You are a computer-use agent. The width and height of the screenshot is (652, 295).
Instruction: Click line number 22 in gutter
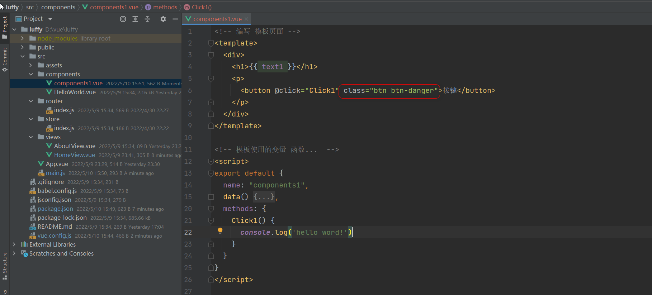pos(188,232)
